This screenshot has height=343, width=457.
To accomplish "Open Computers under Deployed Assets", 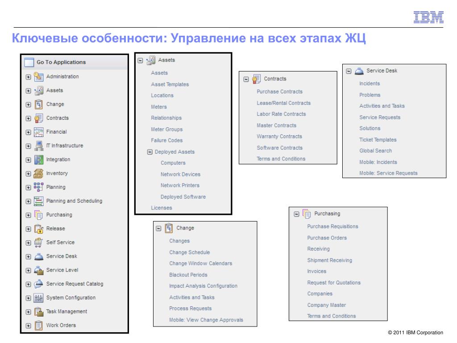I will pyautogui.click(x=173, y=163).
